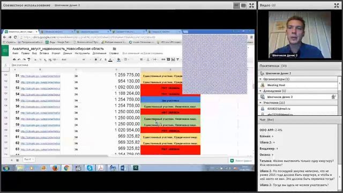Click the speaker's video thumbnail
The image size is (343, 193).
tap(300, 35)
